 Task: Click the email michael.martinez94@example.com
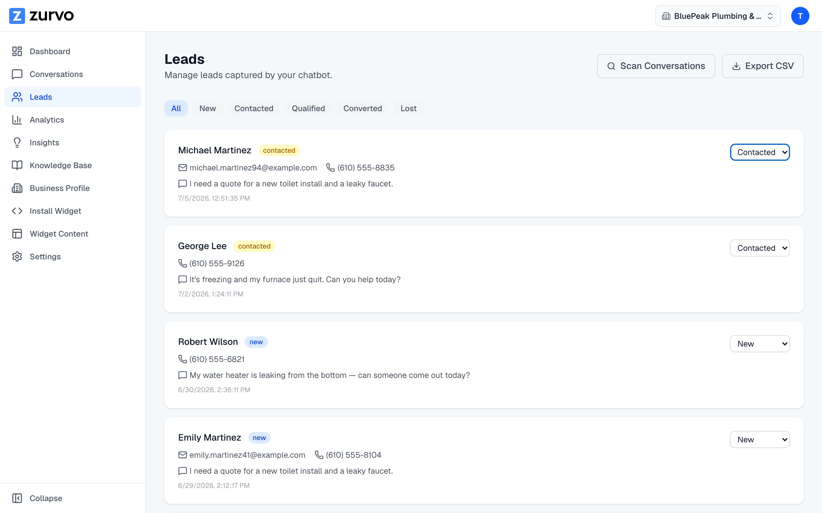pos(253,168)
